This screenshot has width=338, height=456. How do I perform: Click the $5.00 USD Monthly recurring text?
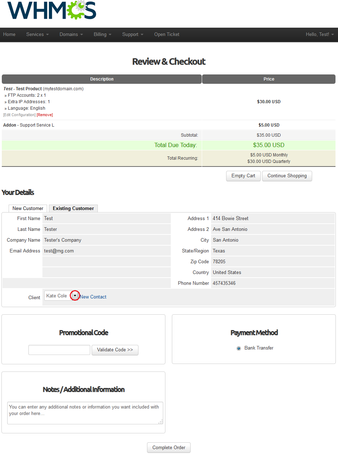[x=269, y=155]
